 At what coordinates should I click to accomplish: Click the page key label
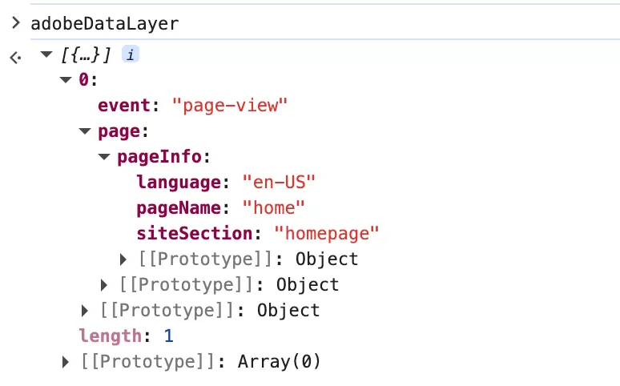pyautogui.click(x=119, y=131)
